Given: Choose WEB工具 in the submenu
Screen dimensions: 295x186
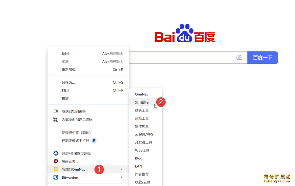Looking at the screenshot, I should (146, 150).
